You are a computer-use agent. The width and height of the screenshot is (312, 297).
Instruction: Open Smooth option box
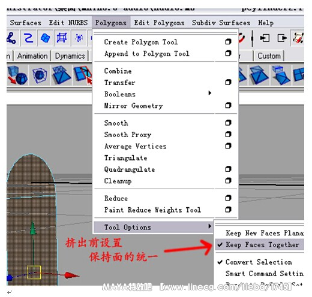pyautogui.click(x=228, y=123)
